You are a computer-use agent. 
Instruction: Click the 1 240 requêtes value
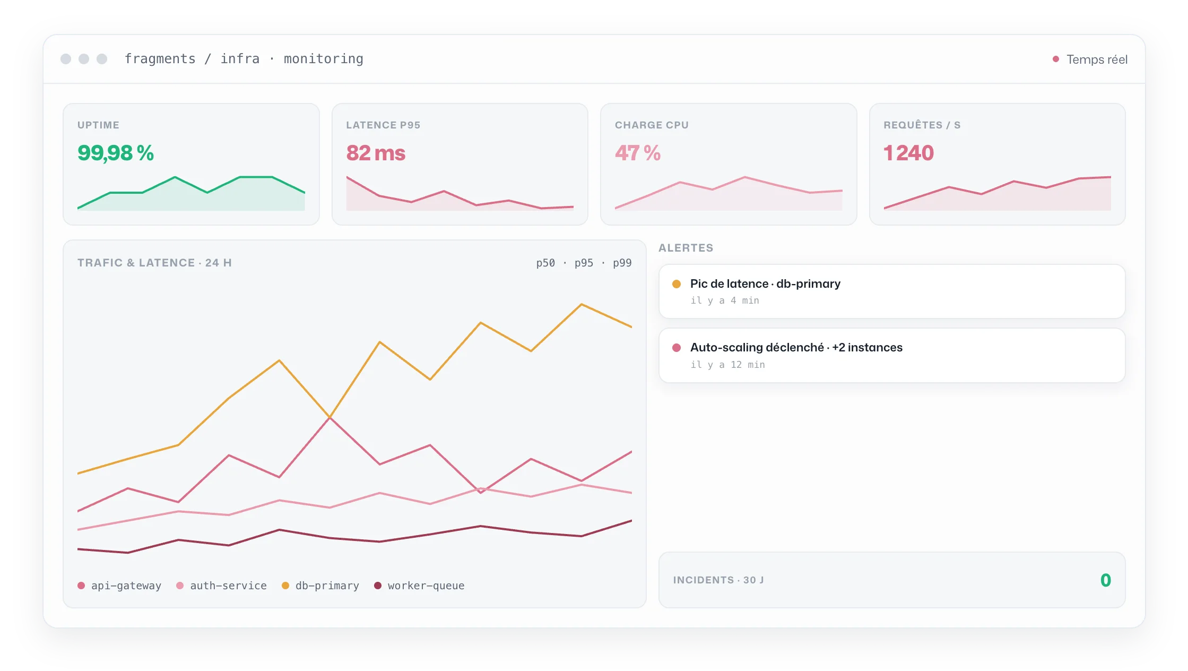[908, 153]
